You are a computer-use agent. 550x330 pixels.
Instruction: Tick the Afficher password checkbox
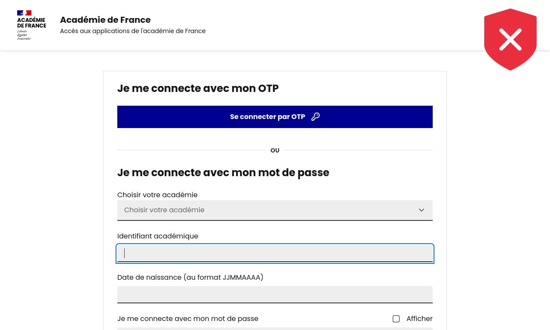(x=396, y=319)
